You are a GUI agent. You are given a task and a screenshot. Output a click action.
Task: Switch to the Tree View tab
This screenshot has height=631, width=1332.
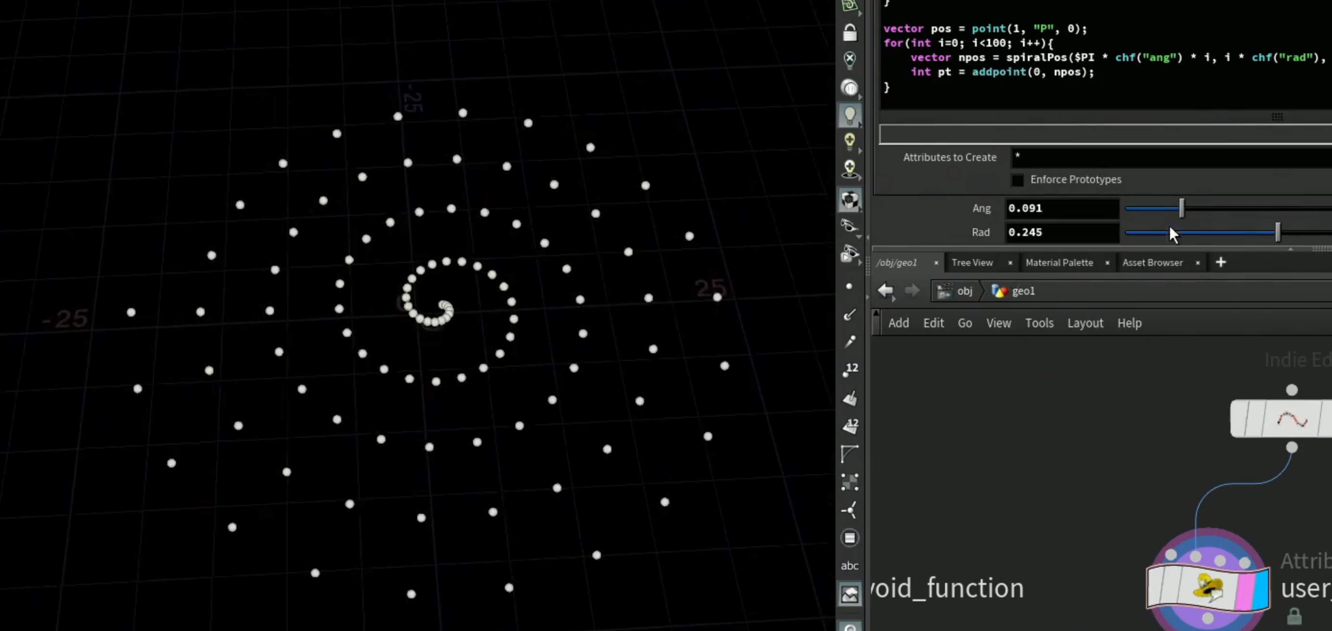[x=972, y=262]
